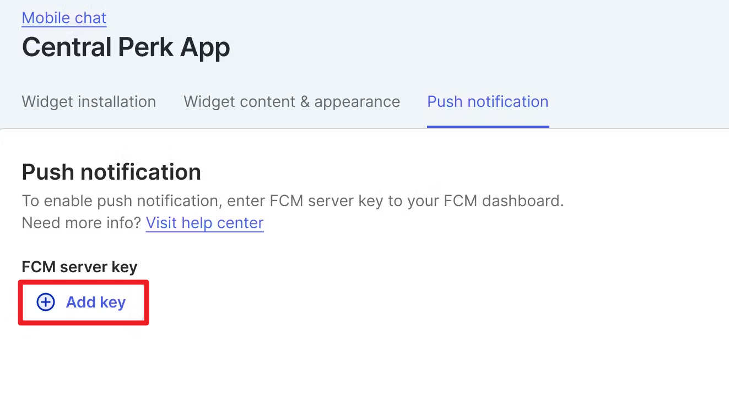Screen dimensions: 729x410
Task: Click the word 'chat' in the breadcrumb
Action: pyautogui.click(x=91, y=18)
